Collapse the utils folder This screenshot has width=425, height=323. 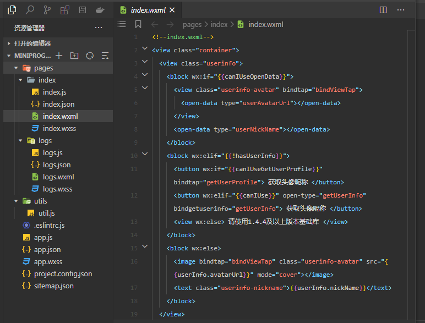(x=16, y=201)
